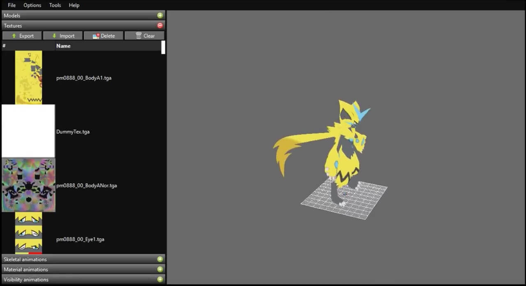Click the Export textures button
The image size is (526, 286).
[x=22, y=36]
